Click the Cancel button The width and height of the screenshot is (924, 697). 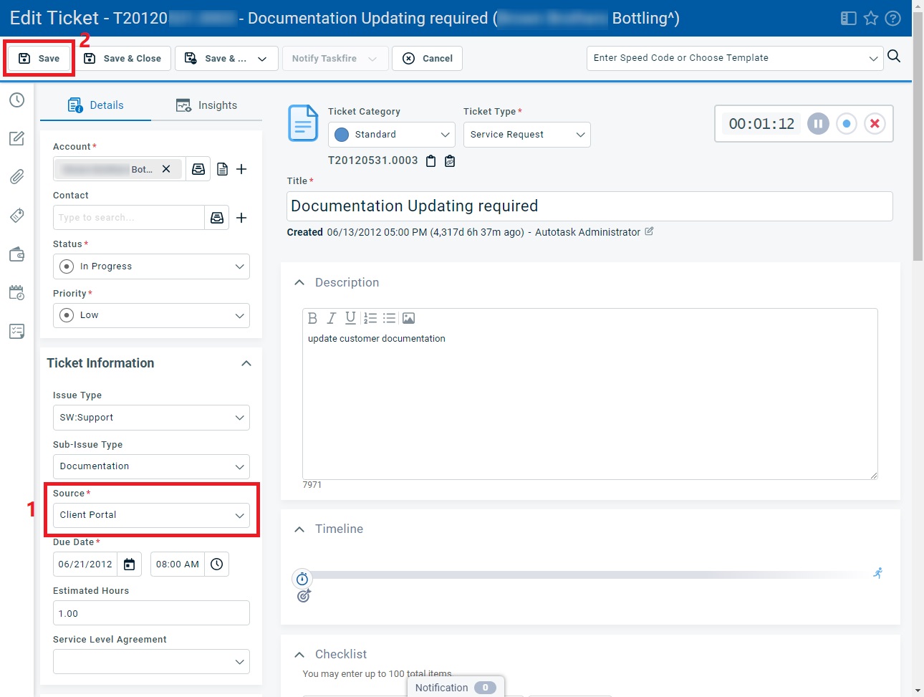pyautogui.click(x=427, y=59)
